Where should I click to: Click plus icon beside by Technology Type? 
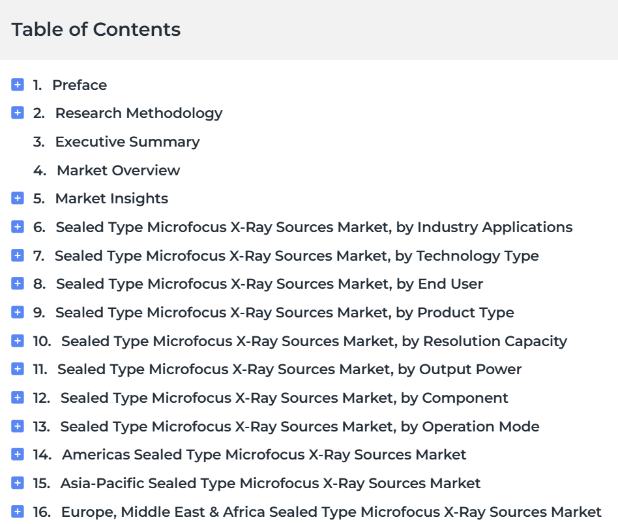pyautogui.click(x=18, y=255)
